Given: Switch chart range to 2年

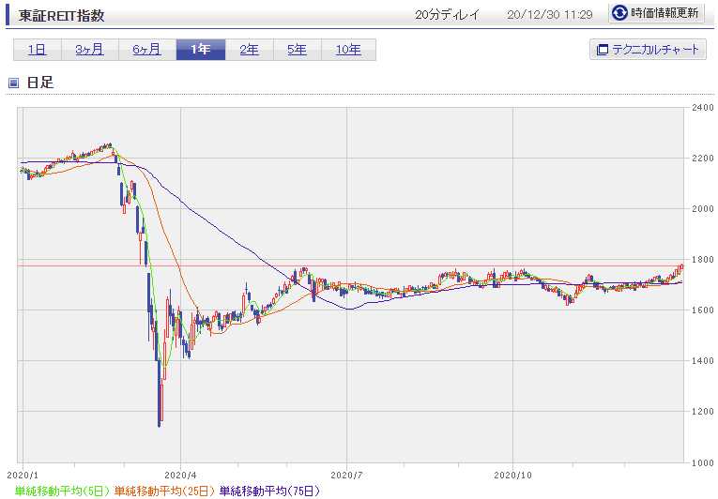Looking at the screenshot, I should pos(249,50).
